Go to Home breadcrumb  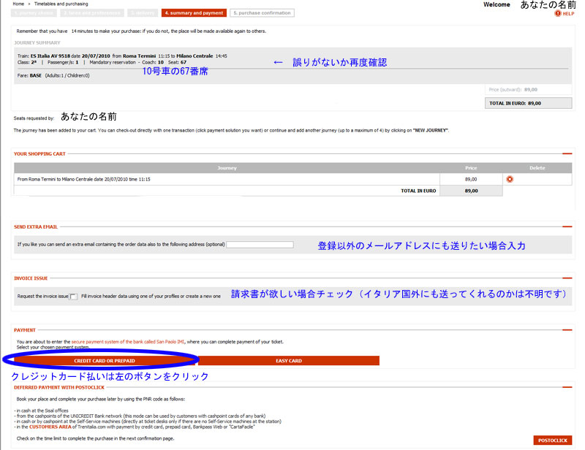tap(18, 4)
